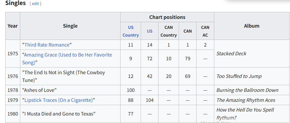Click Burning the Ballroom Down album text

(247, 90)
